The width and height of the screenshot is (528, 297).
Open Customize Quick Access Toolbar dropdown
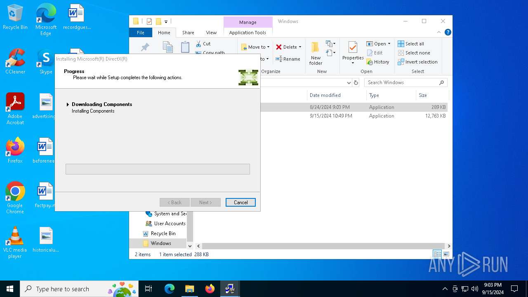(166, 22)
